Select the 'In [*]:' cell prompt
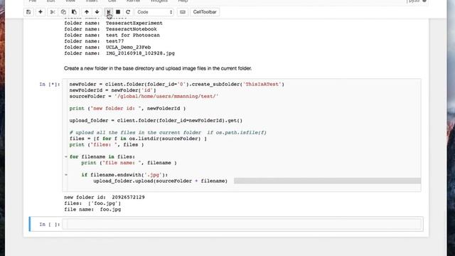The height and width of the screenshot is (256, 455). click(50, 84)
